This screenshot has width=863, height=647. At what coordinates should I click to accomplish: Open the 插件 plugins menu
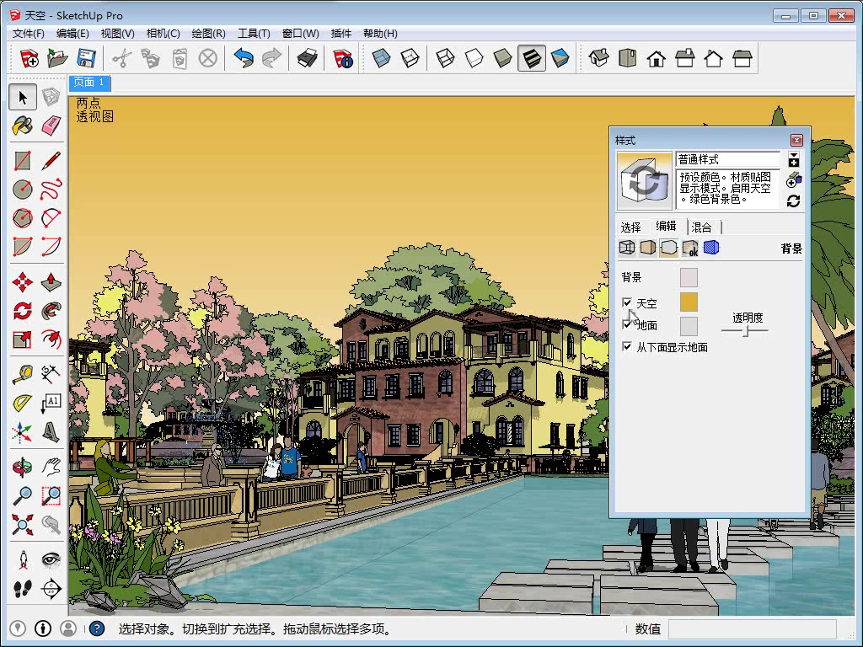click(340, 34)
